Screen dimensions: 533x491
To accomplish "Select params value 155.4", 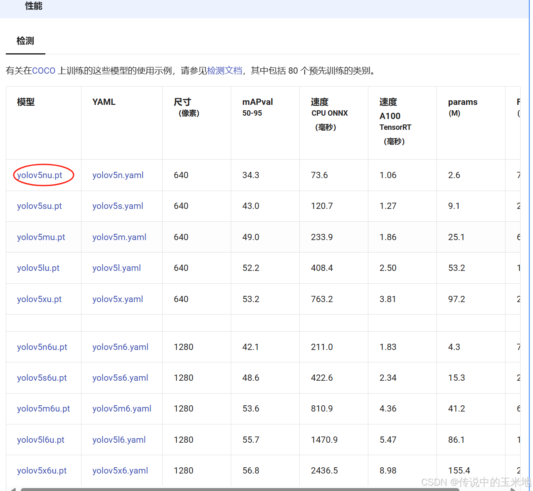I will point(459,471).
